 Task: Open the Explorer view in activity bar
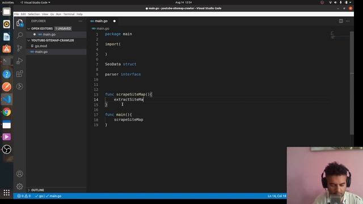[x=20, y=23]
